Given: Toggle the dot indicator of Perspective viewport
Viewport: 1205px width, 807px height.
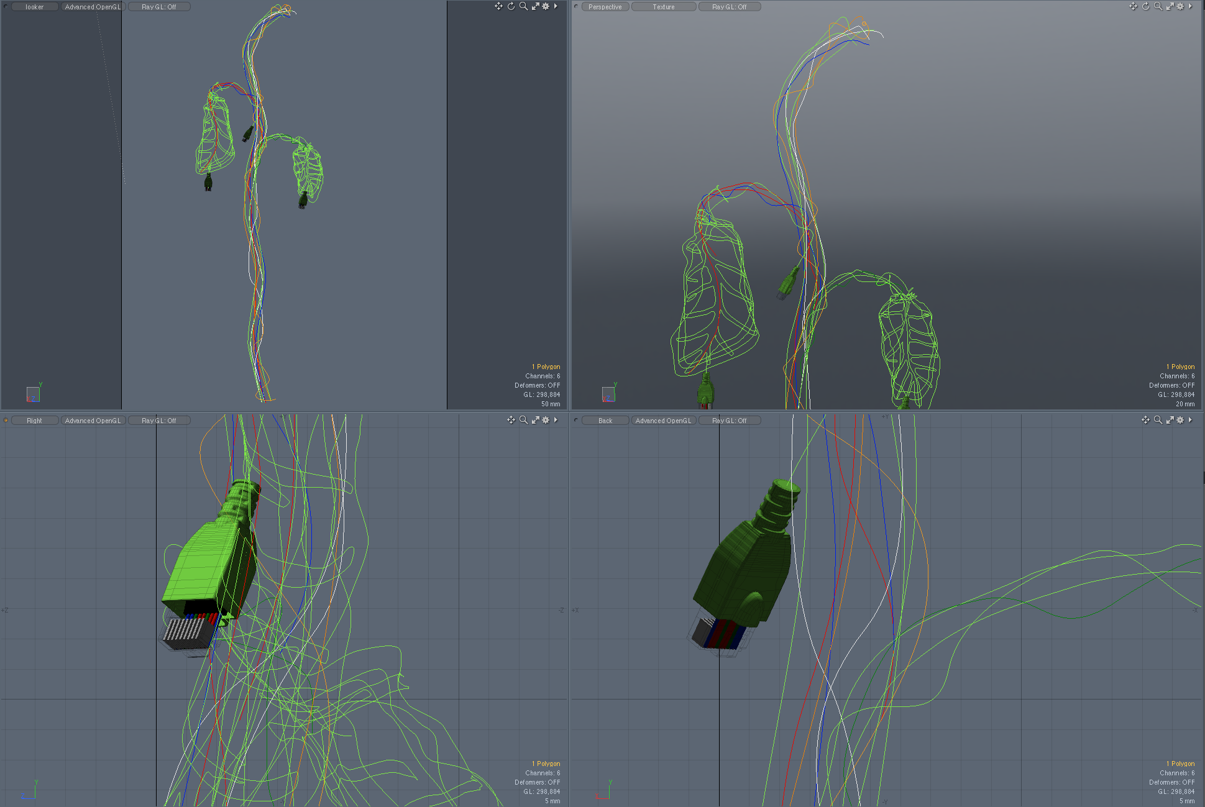Looking at the screenshot, I should 576,7.
